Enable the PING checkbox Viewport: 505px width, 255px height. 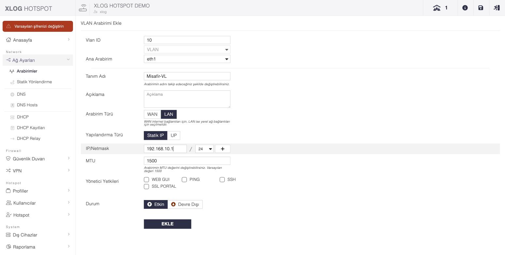coord(184,180)
